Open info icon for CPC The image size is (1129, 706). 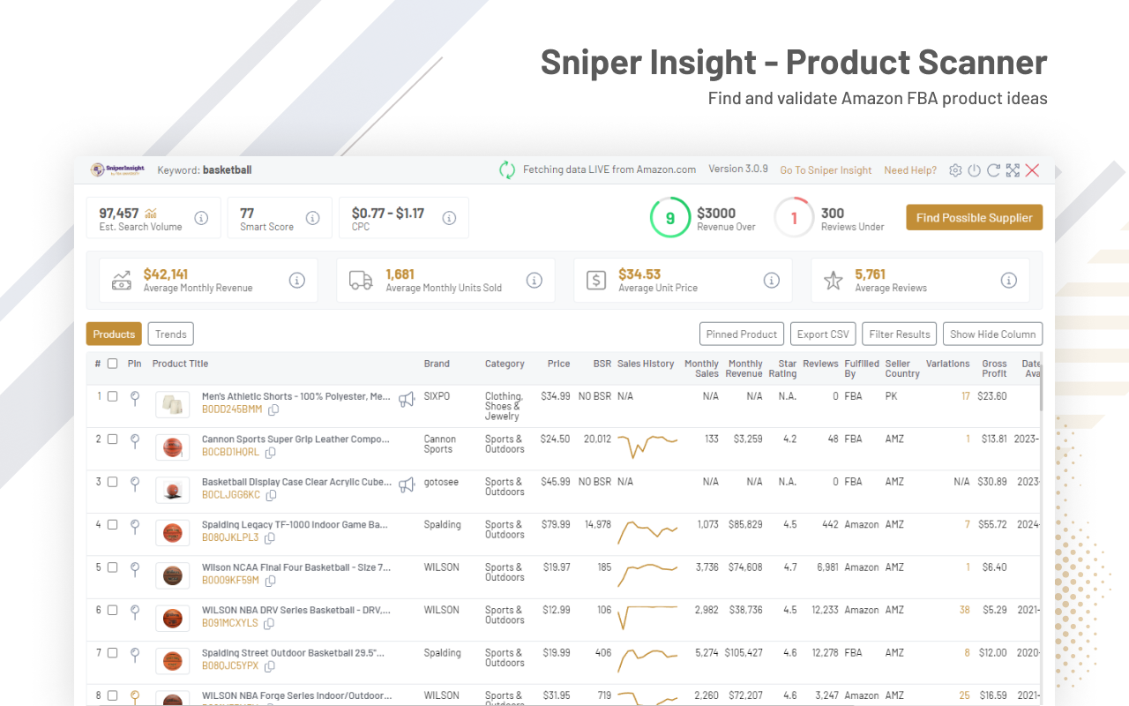(449, 218)
